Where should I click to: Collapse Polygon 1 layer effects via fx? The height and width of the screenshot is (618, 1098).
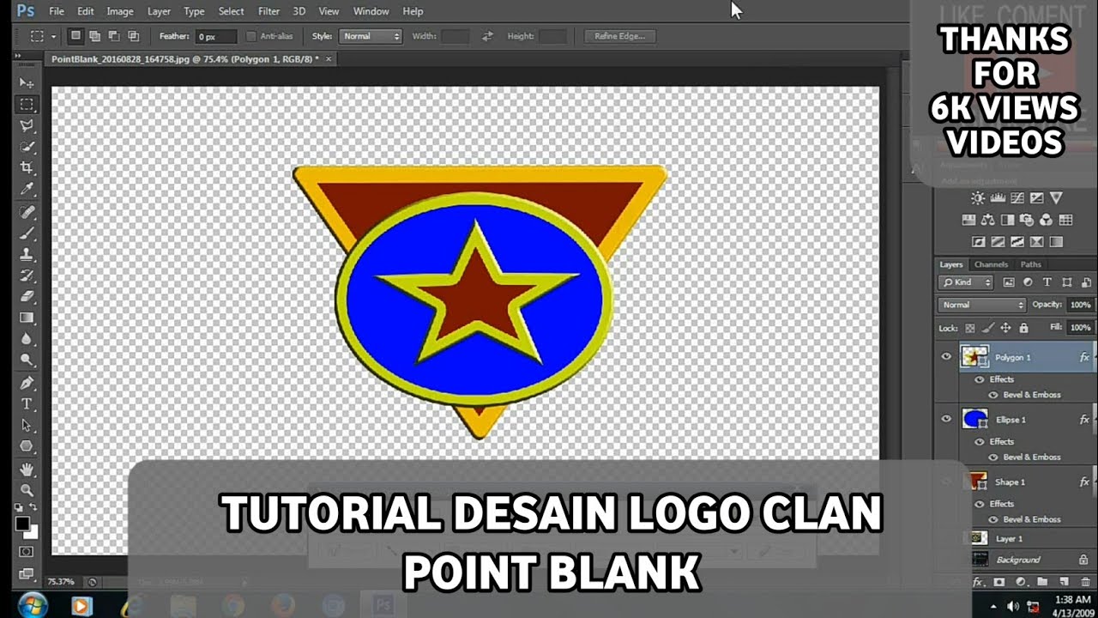[x=1084, y=357]
